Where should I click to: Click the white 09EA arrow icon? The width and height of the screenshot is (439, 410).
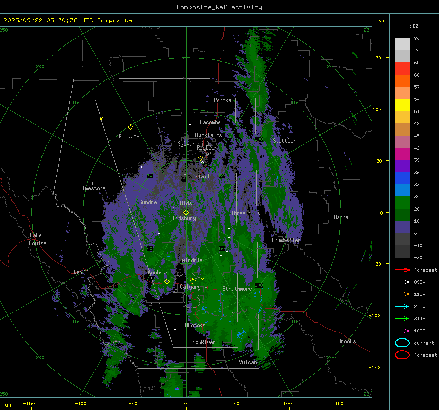[x=402, y=282]
